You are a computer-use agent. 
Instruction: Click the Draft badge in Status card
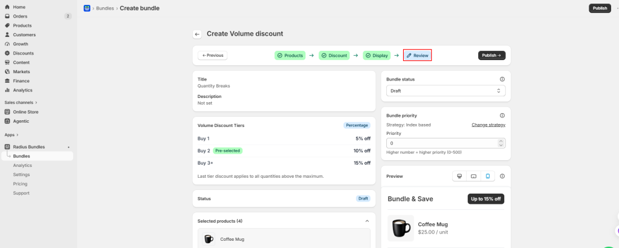363,198
